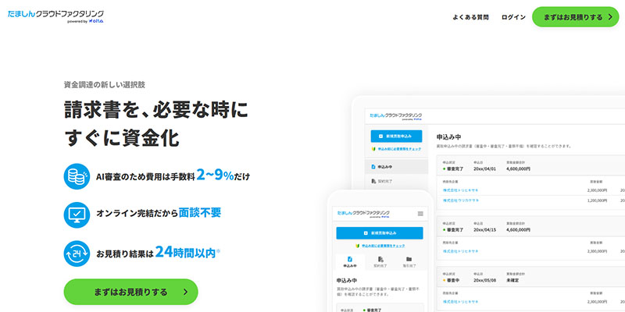
Task: Switch to 取引完了 folder tab in phone mockup
Action: click(x=409, y=262)
